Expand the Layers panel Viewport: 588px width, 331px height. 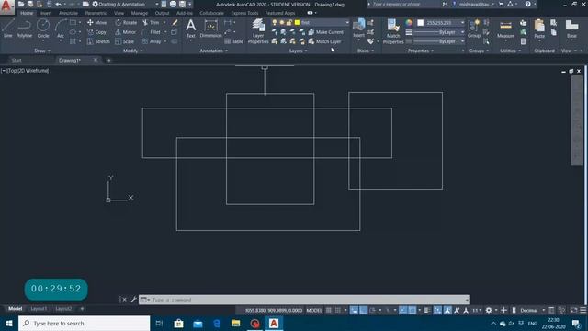298,51
